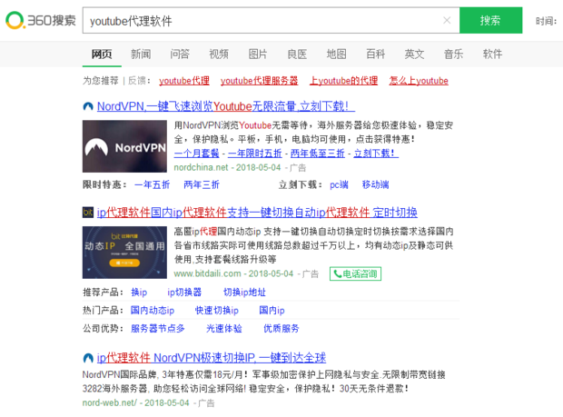Image resolution: width=563 pixels, height=417 pixels.
Task: Switch to the 视频 tab
Action: (219, 55)
